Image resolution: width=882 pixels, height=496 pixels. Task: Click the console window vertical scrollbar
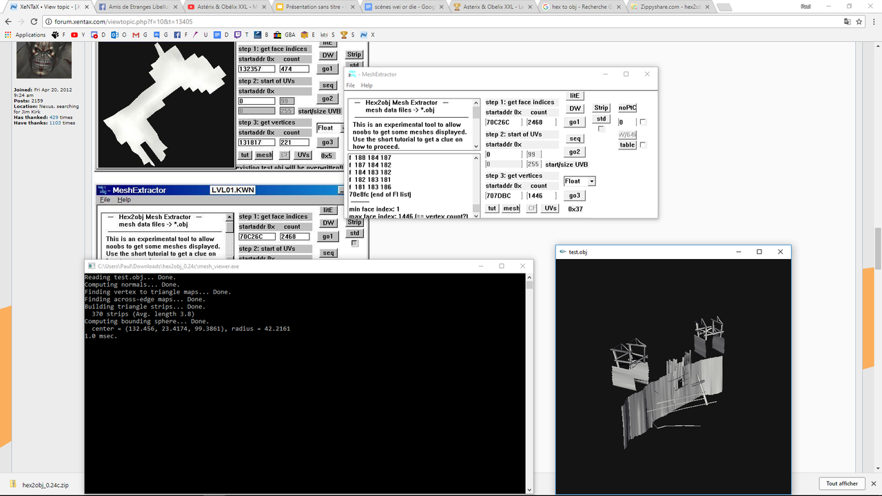coord(529,382)
